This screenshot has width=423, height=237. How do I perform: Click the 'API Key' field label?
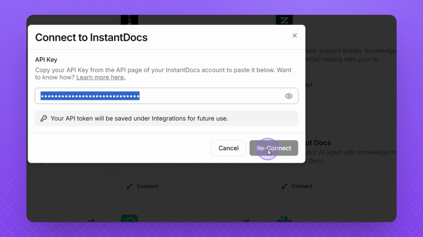pos(46,60)
